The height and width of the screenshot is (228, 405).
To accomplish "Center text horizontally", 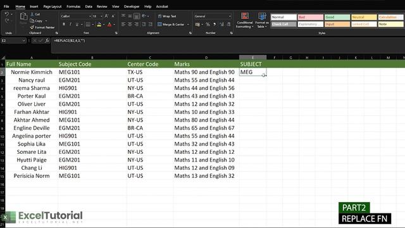I will pos(130,24).
